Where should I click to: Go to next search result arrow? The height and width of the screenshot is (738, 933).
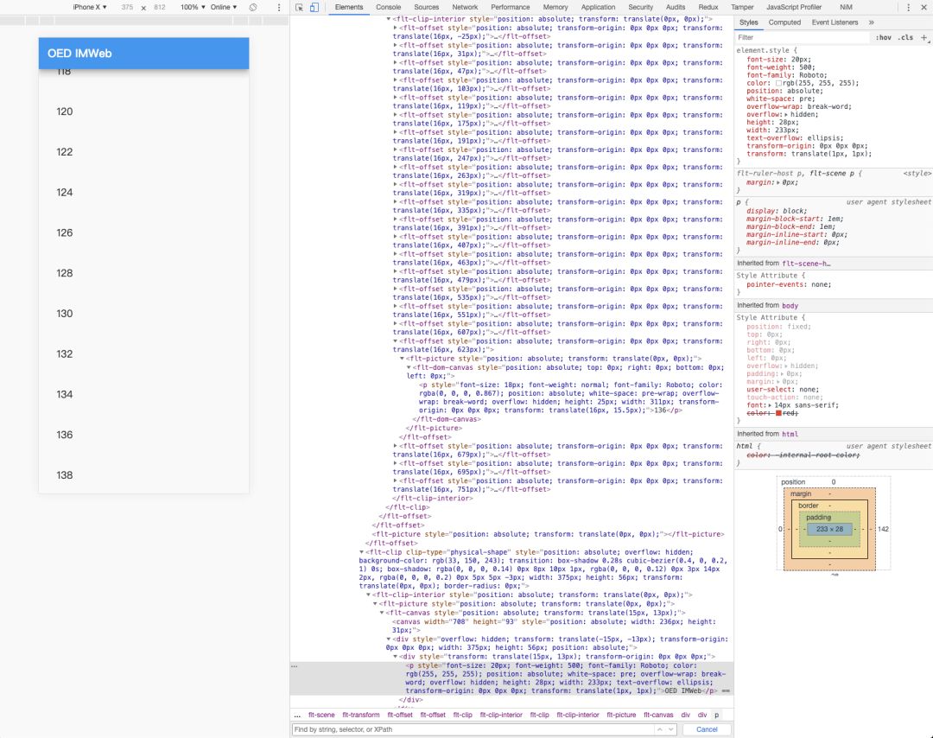click(x=670, y=729)
